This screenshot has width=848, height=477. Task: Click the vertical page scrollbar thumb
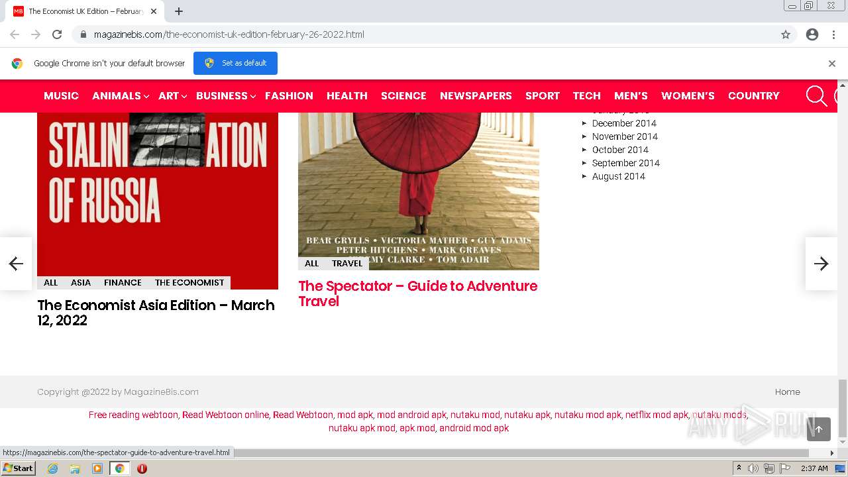(843, 409)
